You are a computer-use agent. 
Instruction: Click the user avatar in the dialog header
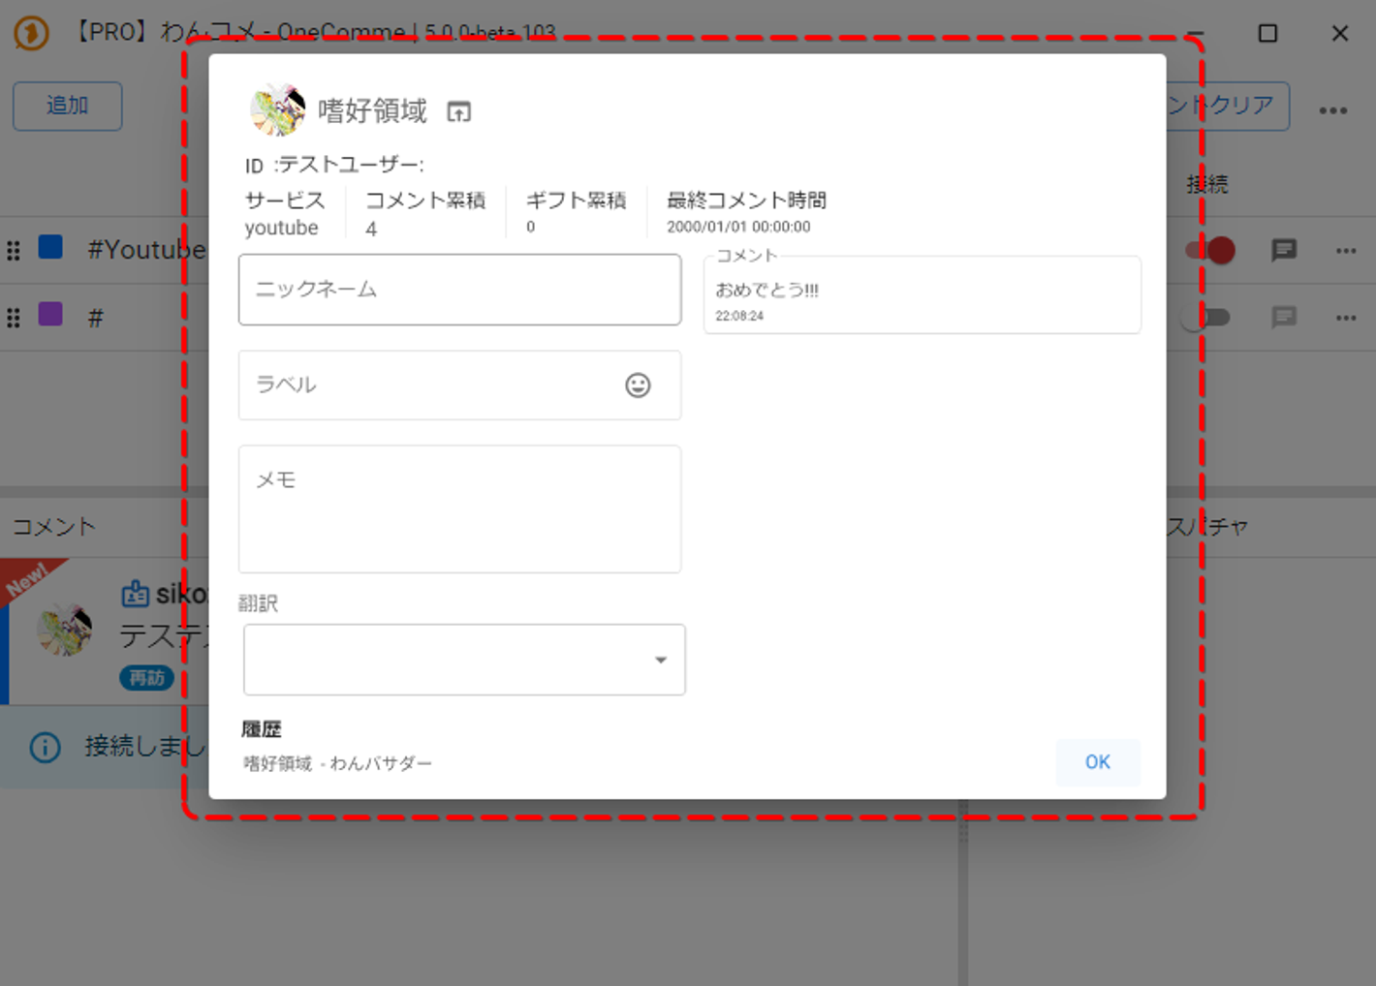coord(277,109)
